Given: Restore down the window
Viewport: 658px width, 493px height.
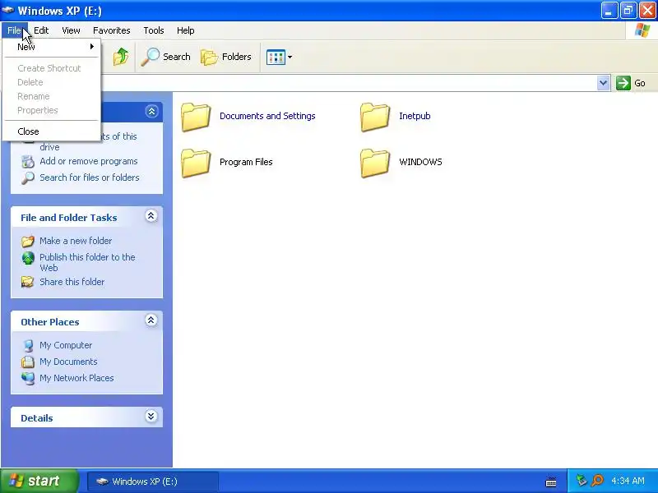Looking at the screenshot, I should 628,11.
